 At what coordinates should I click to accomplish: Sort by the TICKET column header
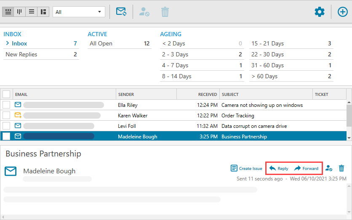point(329,94)
